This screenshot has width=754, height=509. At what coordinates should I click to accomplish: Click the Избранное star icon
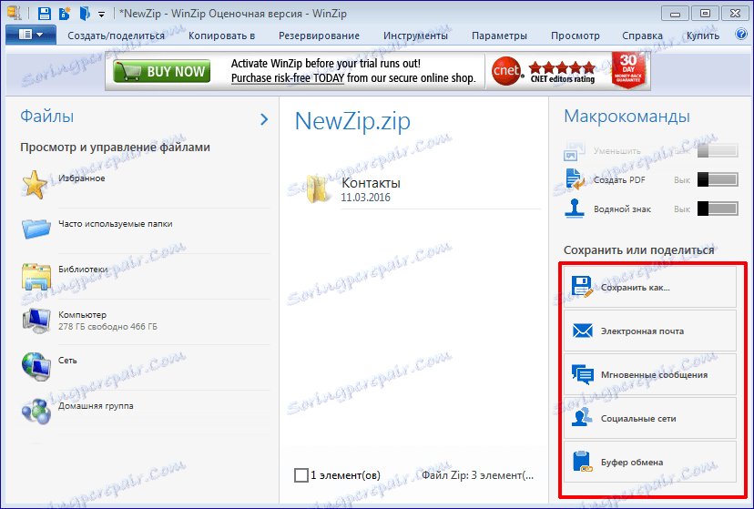tap(35, 184)
